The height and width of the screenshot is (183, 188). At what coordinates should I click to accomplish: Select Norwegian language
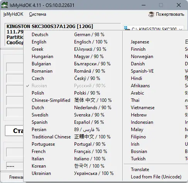156,57
